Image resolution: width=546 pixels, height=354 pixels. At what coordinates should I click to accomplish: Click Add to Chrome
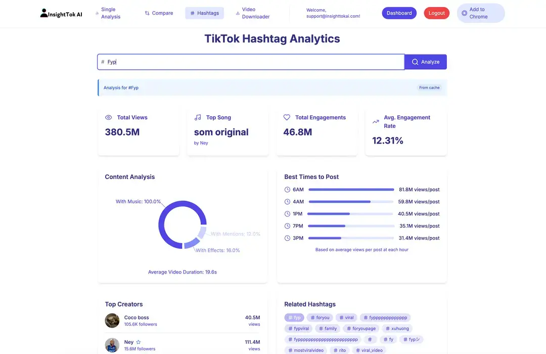point(480,13)
